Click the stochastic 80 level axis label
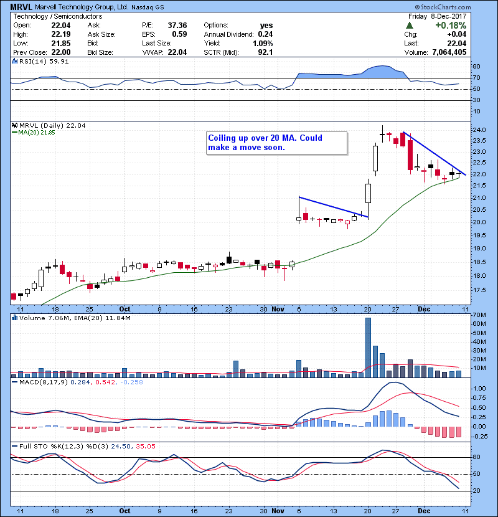 pos(477,457)
